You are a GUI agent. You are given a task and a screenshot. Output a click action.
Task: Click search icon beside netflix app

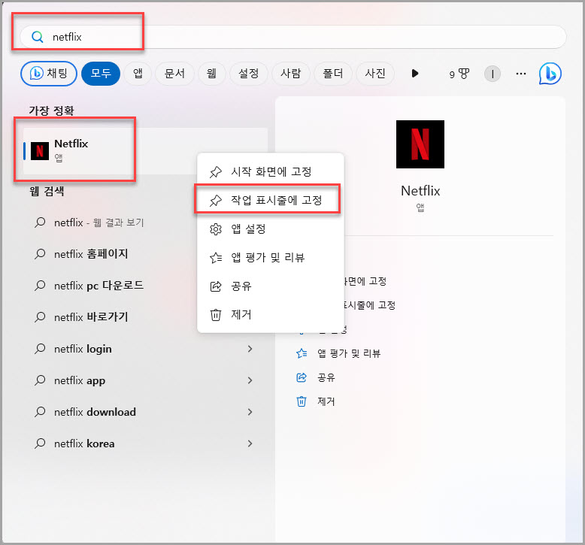click(40, 380)
